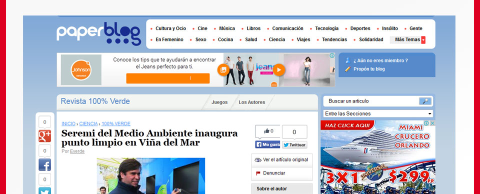The height and width of the screenshot is (194, 480).
Task: Click the Paperblog logo
Action: tap(98, 33)
